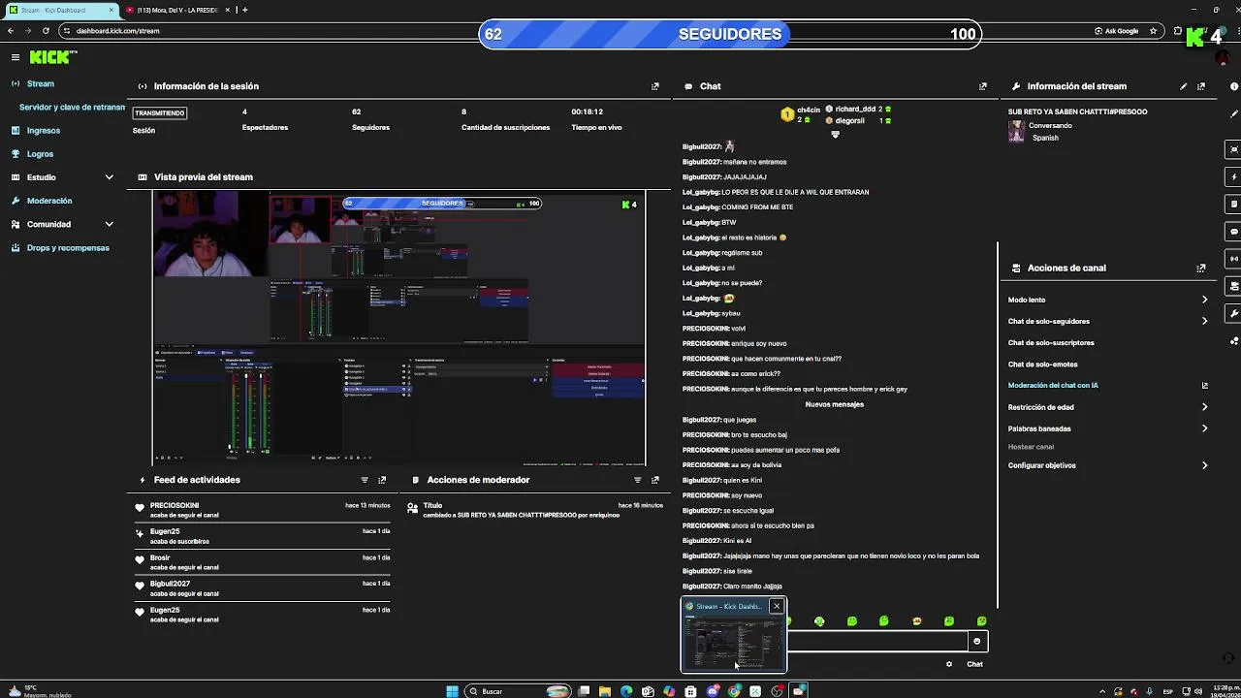Pop out the Chat panel
The height and width of the screenshot is (698, 1241).
point(983,86)
